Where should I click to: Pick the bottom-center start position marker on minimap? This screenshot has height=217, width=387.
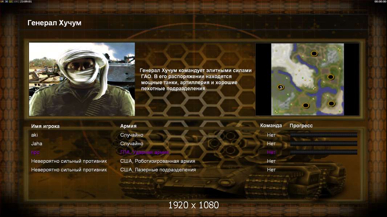point(306,106)
